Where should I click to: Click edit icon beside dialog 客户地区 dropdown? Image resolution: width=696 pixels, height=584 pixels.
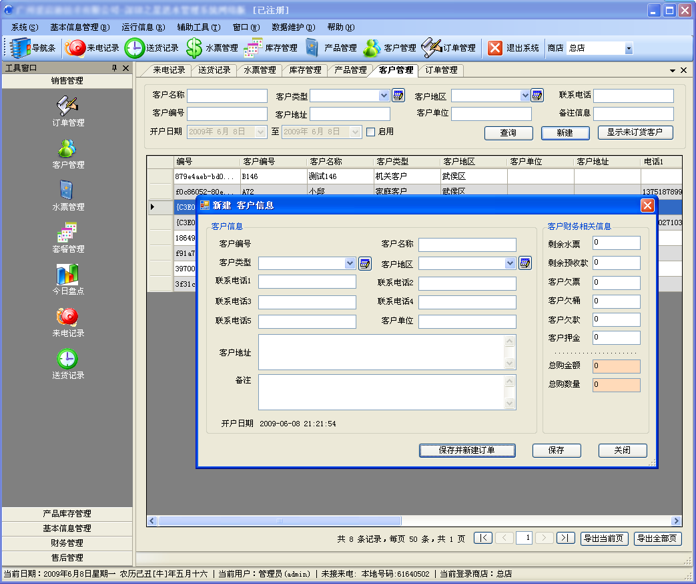click(525, 263)
